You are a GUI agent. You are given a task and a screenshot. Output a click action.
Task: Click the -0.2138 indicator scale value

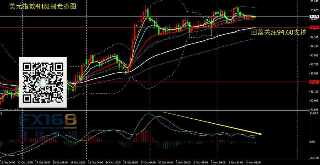pos(314,158)
